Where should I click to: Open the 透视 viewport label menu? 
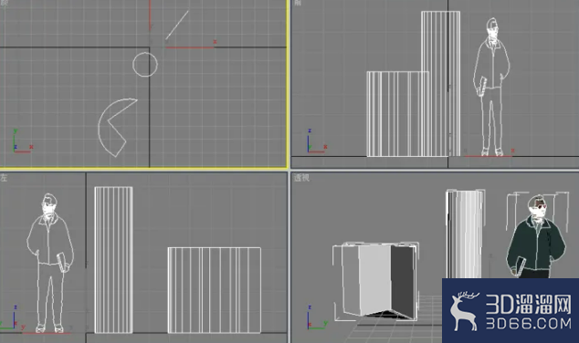pos(301,178)
